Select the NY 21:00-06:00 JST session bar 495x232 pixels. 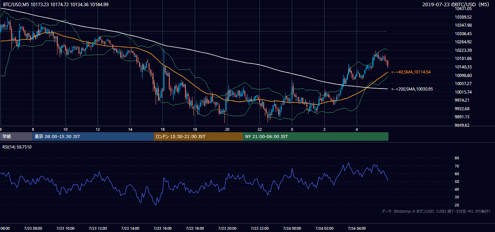[x=316, y=136]
